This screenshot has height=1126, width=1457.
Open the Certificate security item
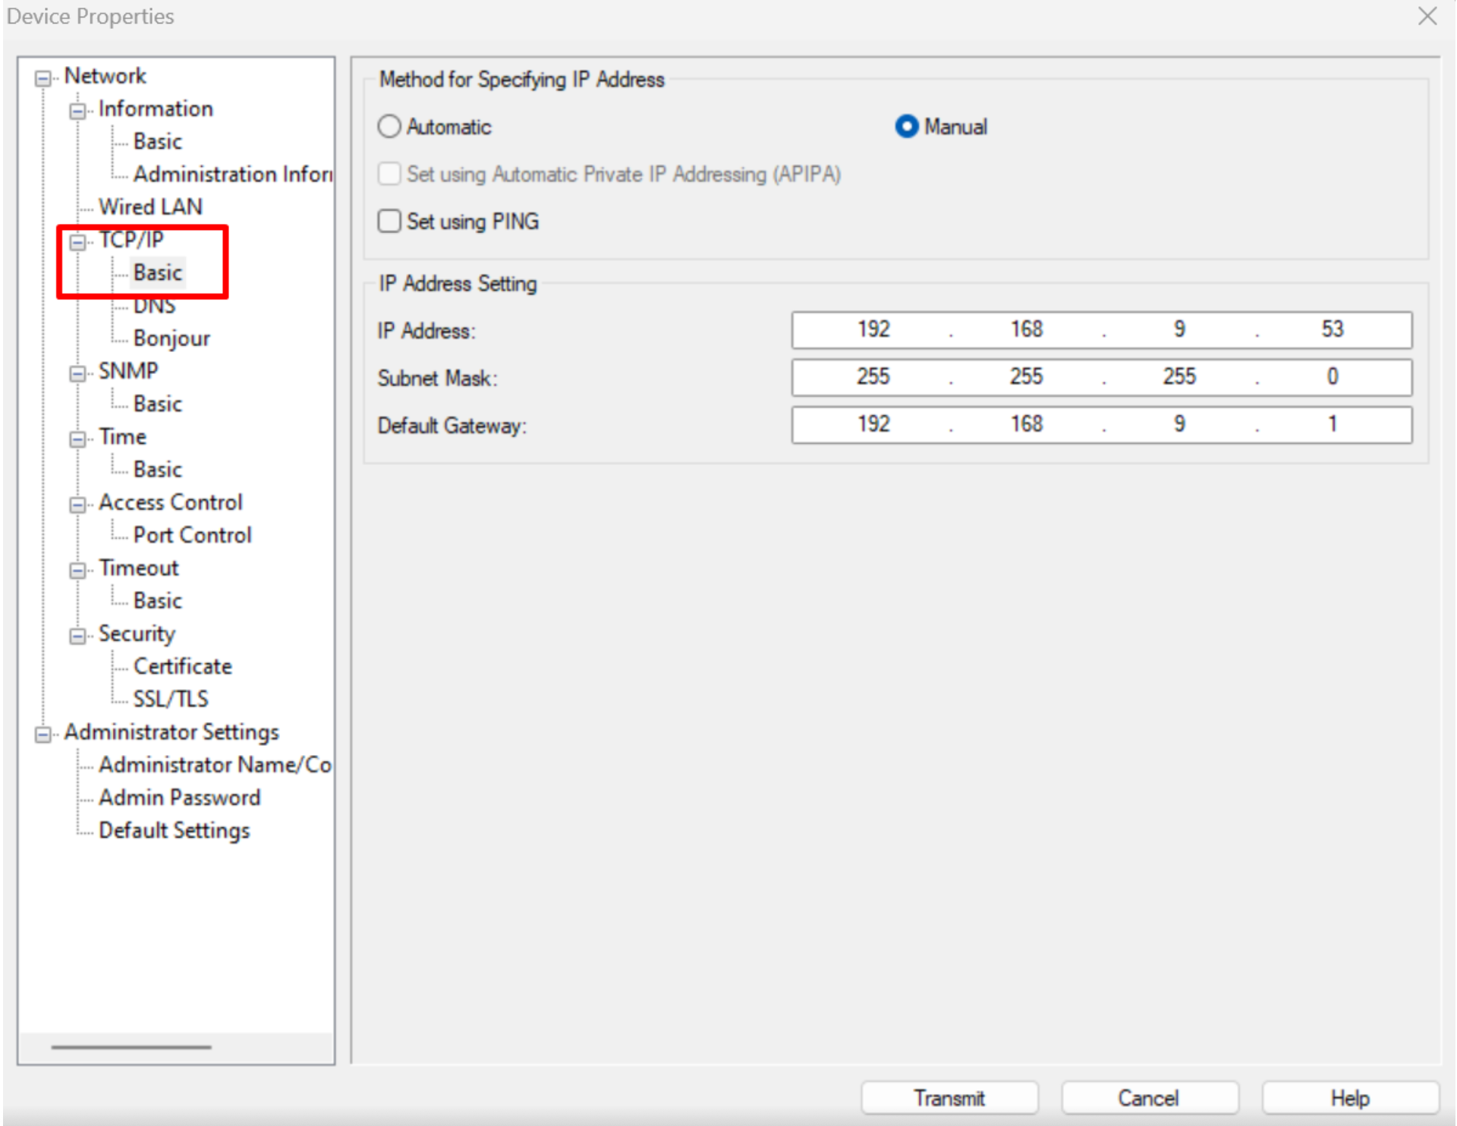pos(182,666)
